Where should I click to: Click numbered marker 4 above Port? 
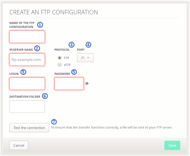pos(88,45)
